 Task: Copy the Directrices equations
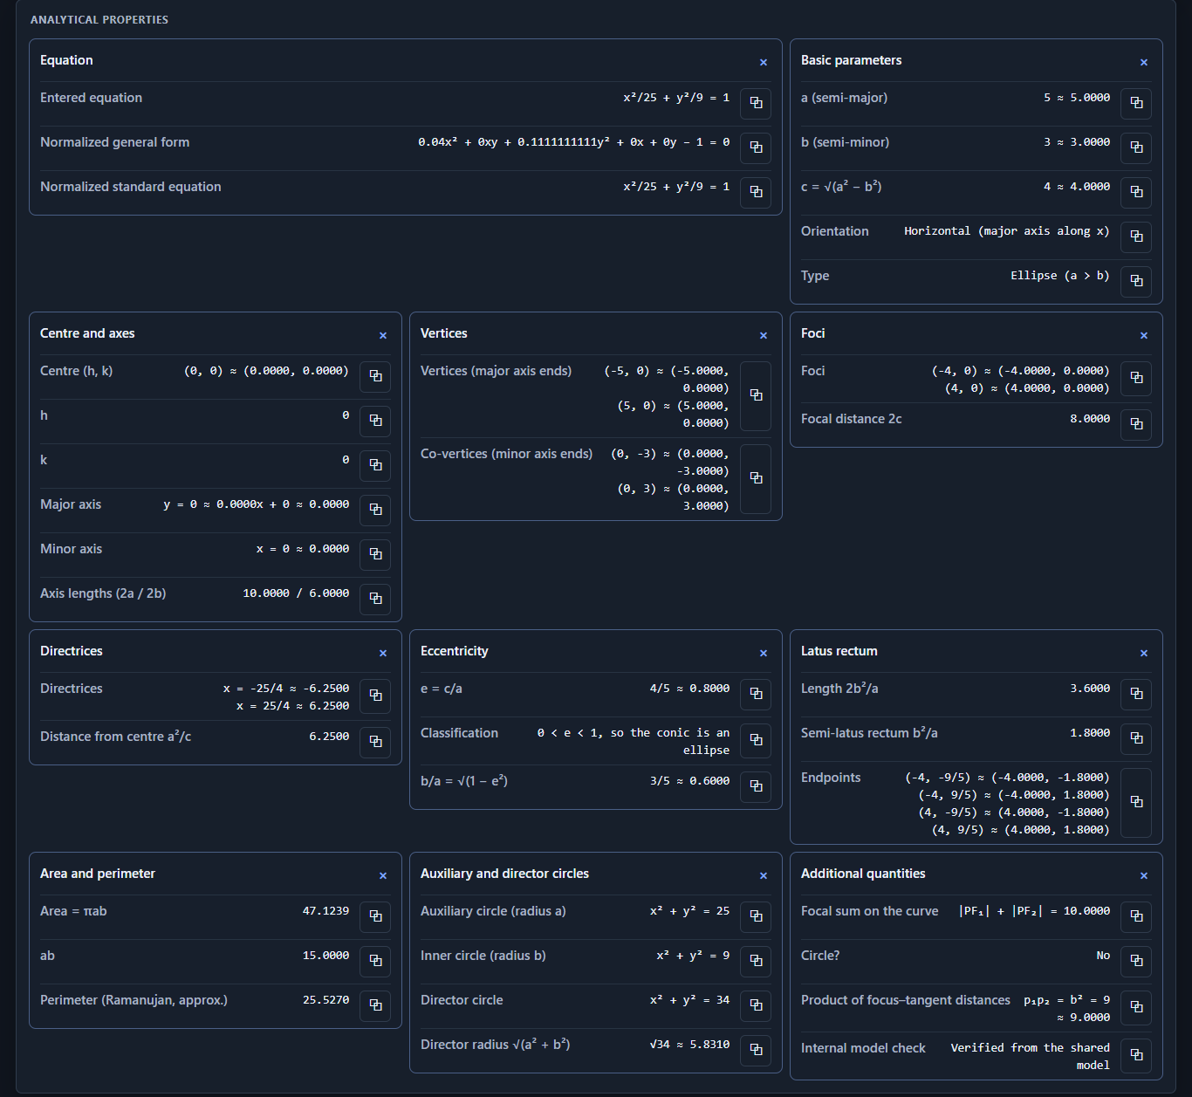click(x=375, y=696)
